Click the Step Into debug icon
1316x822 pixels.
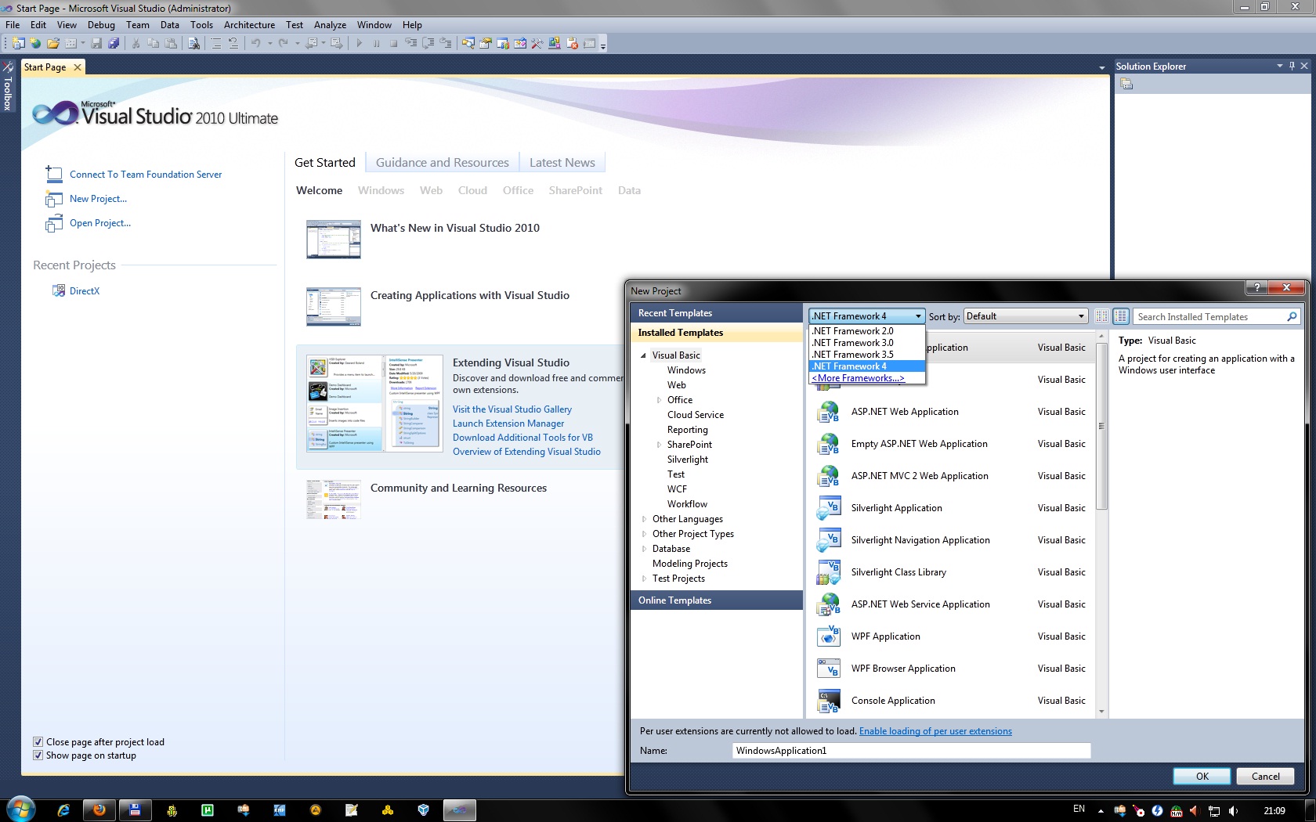[x=410, y=43]
